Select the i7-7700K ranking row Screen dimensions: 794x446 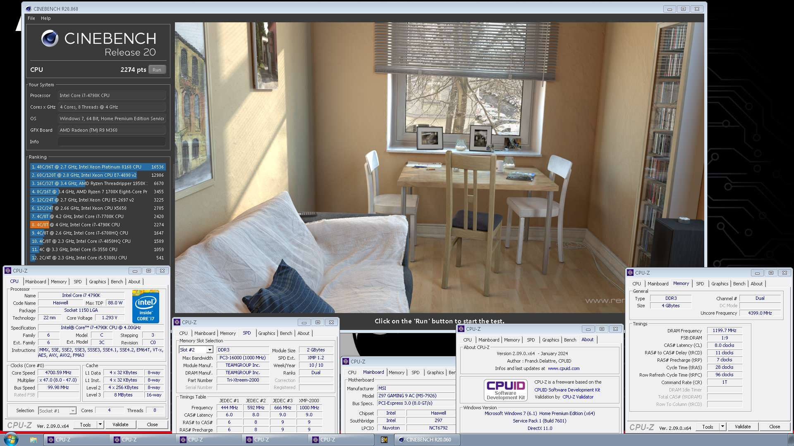(x=98, y=216)
